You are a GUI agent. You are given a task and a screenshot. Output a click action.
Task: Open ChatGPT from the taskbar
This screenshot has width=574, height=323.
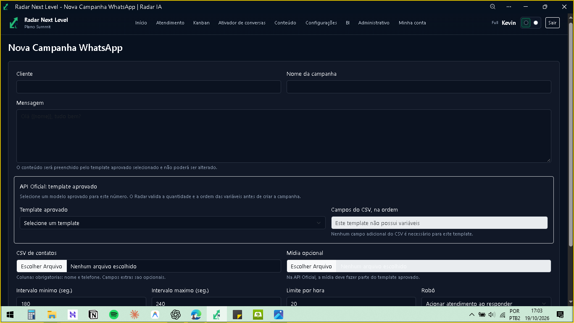(x=176, y=315)
